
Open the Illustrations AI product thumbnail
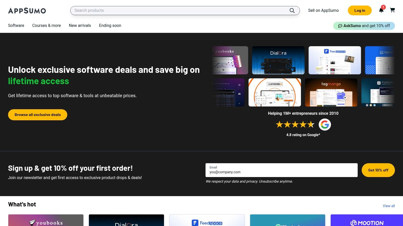point(275,92)
